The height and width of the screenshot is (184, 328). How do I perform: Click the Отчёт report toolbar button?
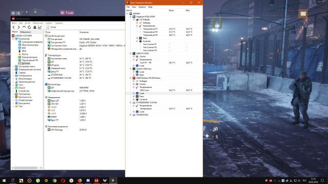pyautogui.click(x=51, y=27)
